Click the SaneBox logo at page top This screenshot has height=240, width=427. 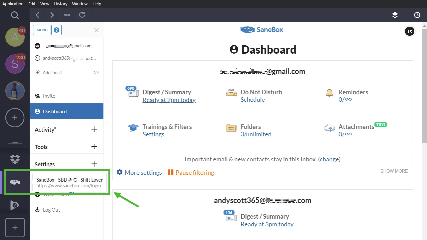point(262,30)
